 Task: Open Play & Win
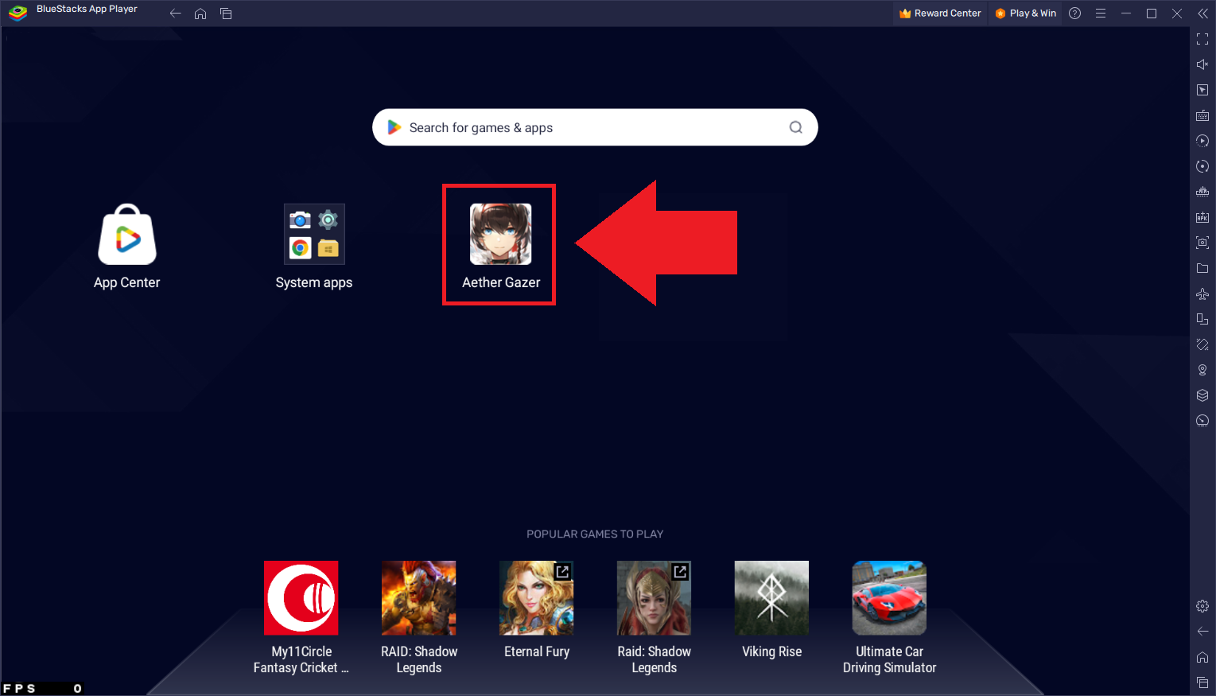click(x=1026, y=14)
